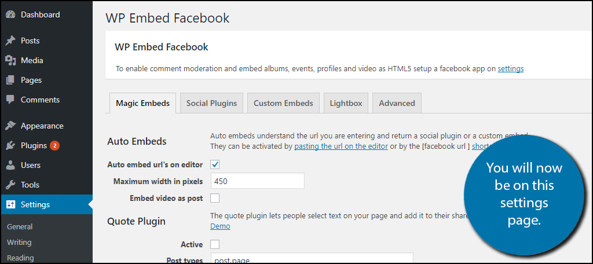The height and width of the screenshot is (264, 593).
Task: Click the Appearance paintbrush icon
Action: (10, 126)
